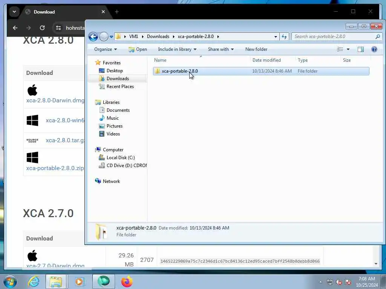Go back with Explorer's Back arrow

pos(93,37)
